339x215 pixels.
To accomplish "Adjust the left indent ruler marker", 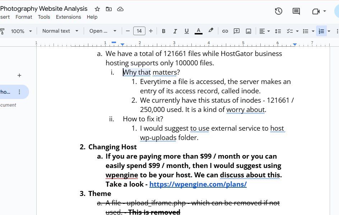I will [122, 45].
